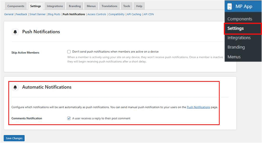The height and width of the screenshot is (143, 262).
Task: Click the MP App logo icon
Action: click(x=230, y=6)
